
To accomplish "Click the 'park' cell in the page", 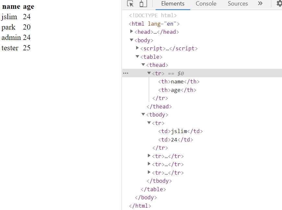I will coord(8,27).
